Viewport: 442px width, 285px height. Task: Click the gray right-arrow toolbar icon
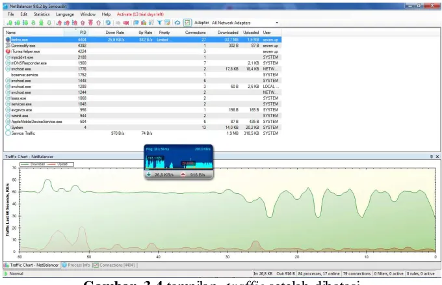click(118, 23)
